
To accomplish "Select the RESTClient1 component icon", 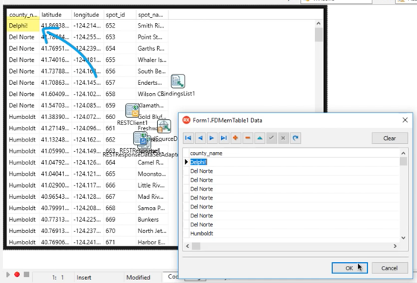I will (133, 111).
